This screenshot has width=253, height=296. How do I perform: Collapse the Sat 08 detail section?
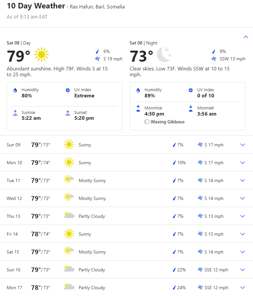246,37
